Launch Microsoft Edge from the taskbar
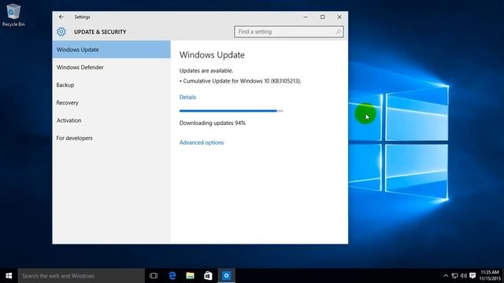The width and height of the screenshot is (504, 283). pos(172,276)
